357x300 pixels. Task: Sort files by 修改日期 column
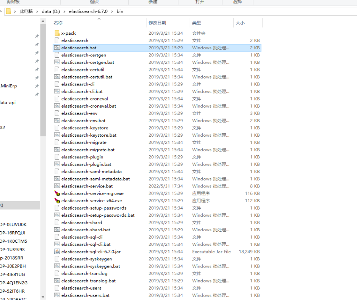(157, 23)
